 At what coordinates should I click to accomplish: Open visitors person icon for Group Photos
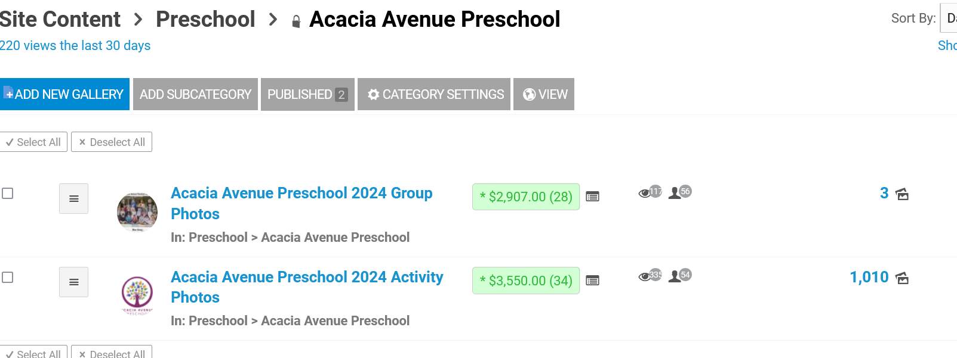(675, 193)
